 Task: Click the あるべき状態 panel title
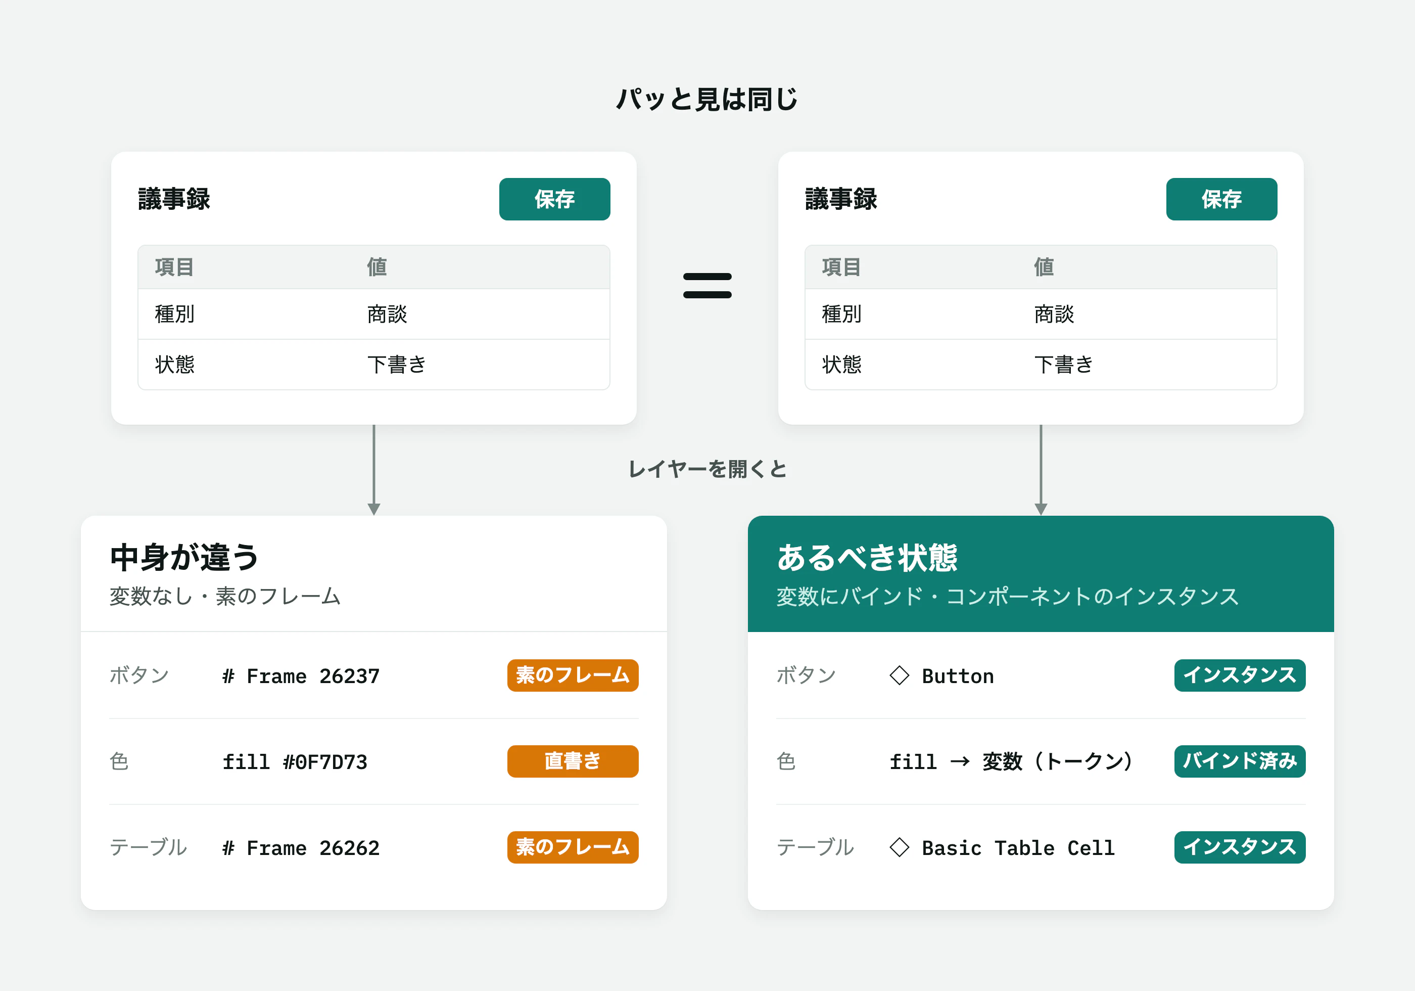pos(867,558)
